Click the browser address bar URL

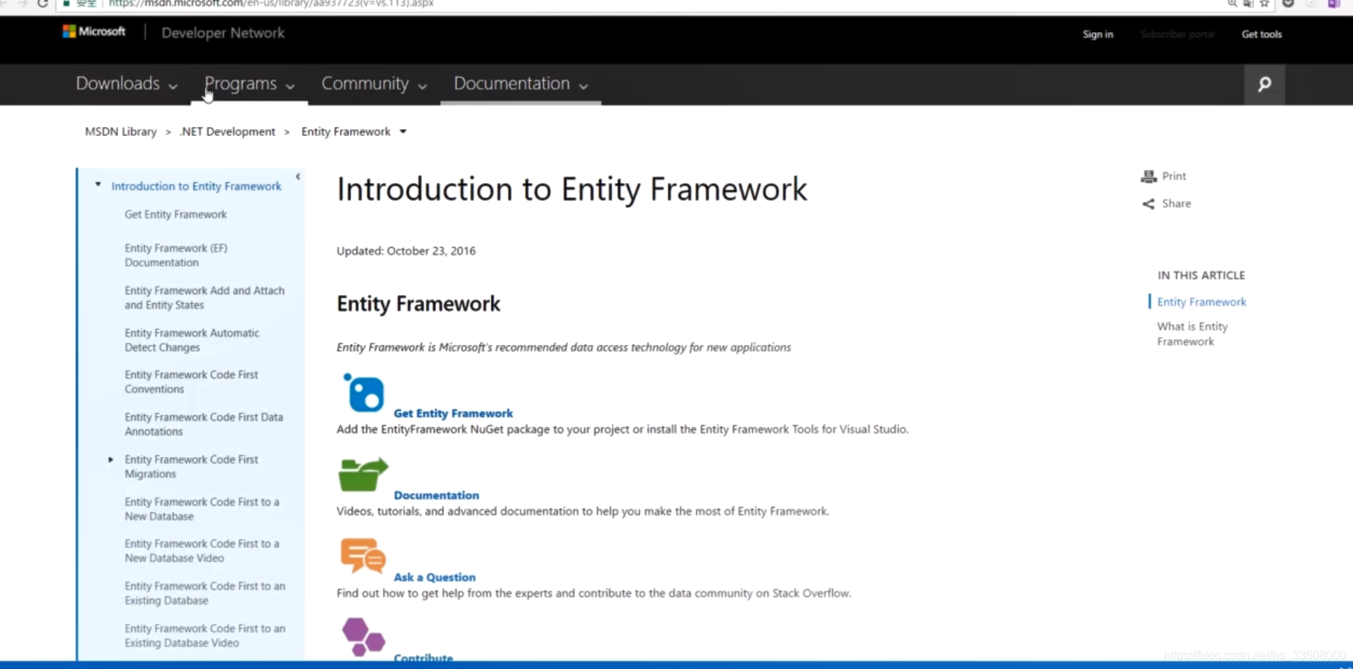coord(270,4)
